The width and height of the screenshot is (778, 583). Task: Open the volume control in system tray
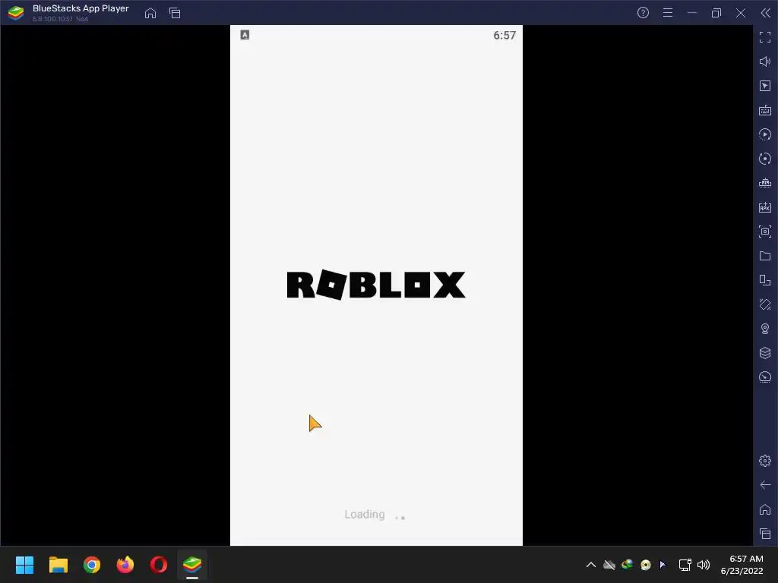pyautogui.click(x=703, y=565)
